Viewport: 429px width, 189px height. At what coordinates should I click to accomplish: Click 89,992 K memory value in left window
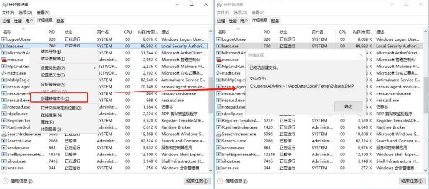[148, 46]
